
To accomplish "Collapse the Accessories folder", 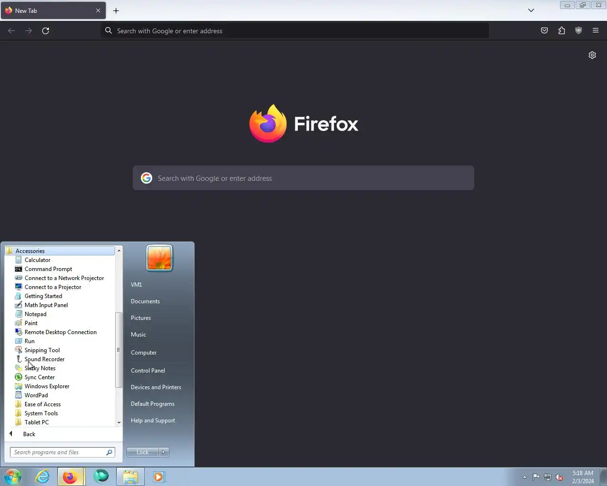I will 60,251.
